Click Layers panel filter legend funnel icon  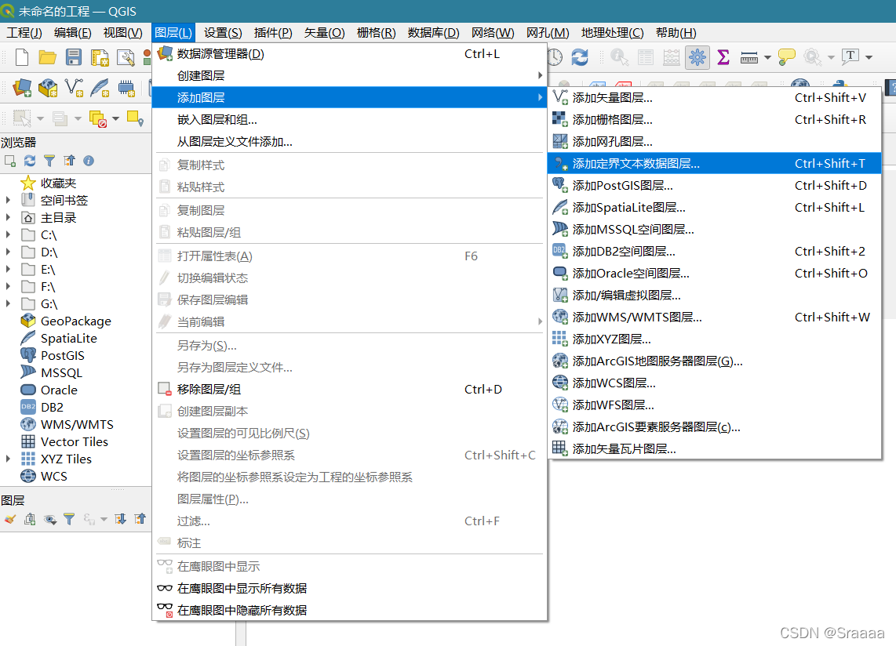pos(69,519)
